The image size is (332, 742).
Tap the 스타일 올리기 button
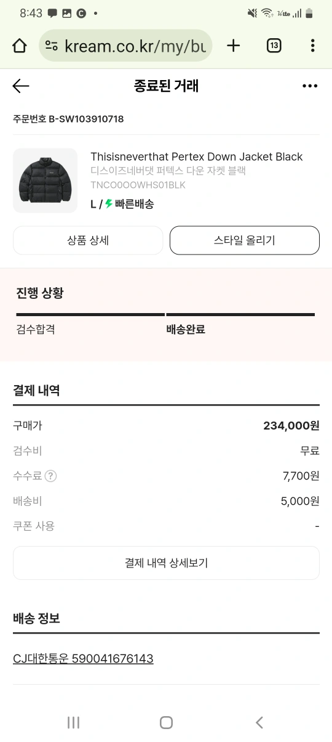[245, 240]
